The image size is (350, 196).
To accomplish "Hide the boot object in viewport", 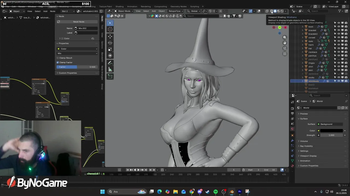I will [x=339, y=27].
